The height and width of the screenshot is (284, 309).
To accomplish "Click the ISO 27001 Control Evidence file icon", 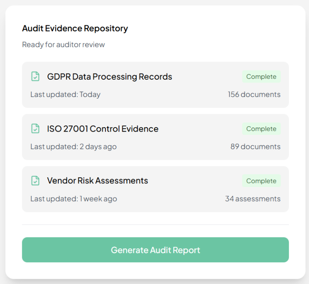I will (35, 129).
